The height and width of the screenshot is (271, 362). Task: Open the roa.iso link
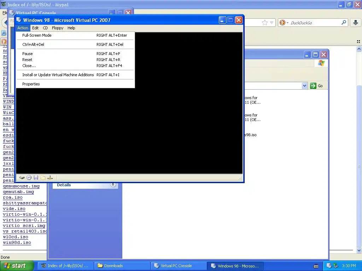pyautogui.click(x=12, y=198)
